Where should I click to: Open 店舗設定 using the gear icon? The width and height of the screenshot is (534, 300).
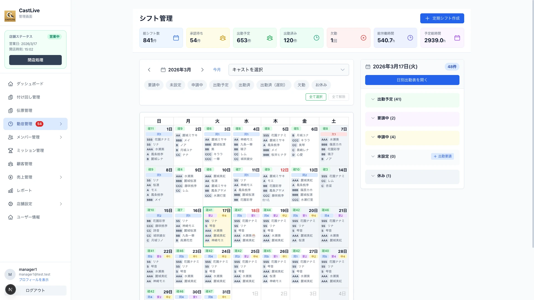pos(11,204)
